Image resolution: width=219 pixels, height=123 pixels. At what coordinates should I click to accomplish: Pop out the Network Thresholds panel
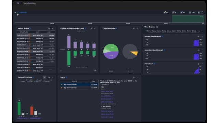pyautogui.click(x=49, y=77)
